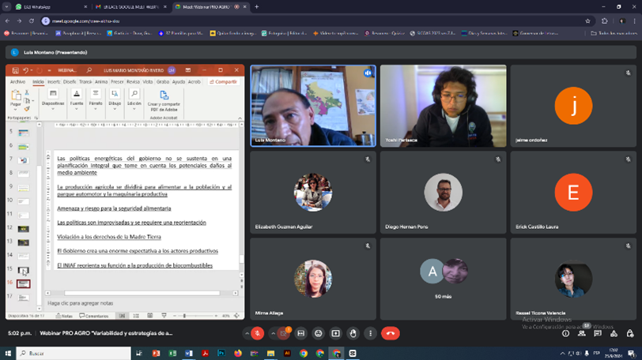Click the Windows taskbar Buscar search box
Screen dimensions: 642x360
pyautogui.click(x=71, y=353)
